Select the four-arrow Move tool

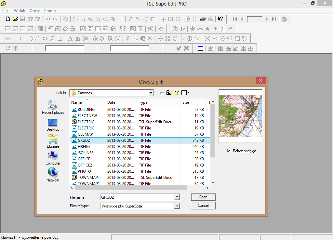(160, 38)
